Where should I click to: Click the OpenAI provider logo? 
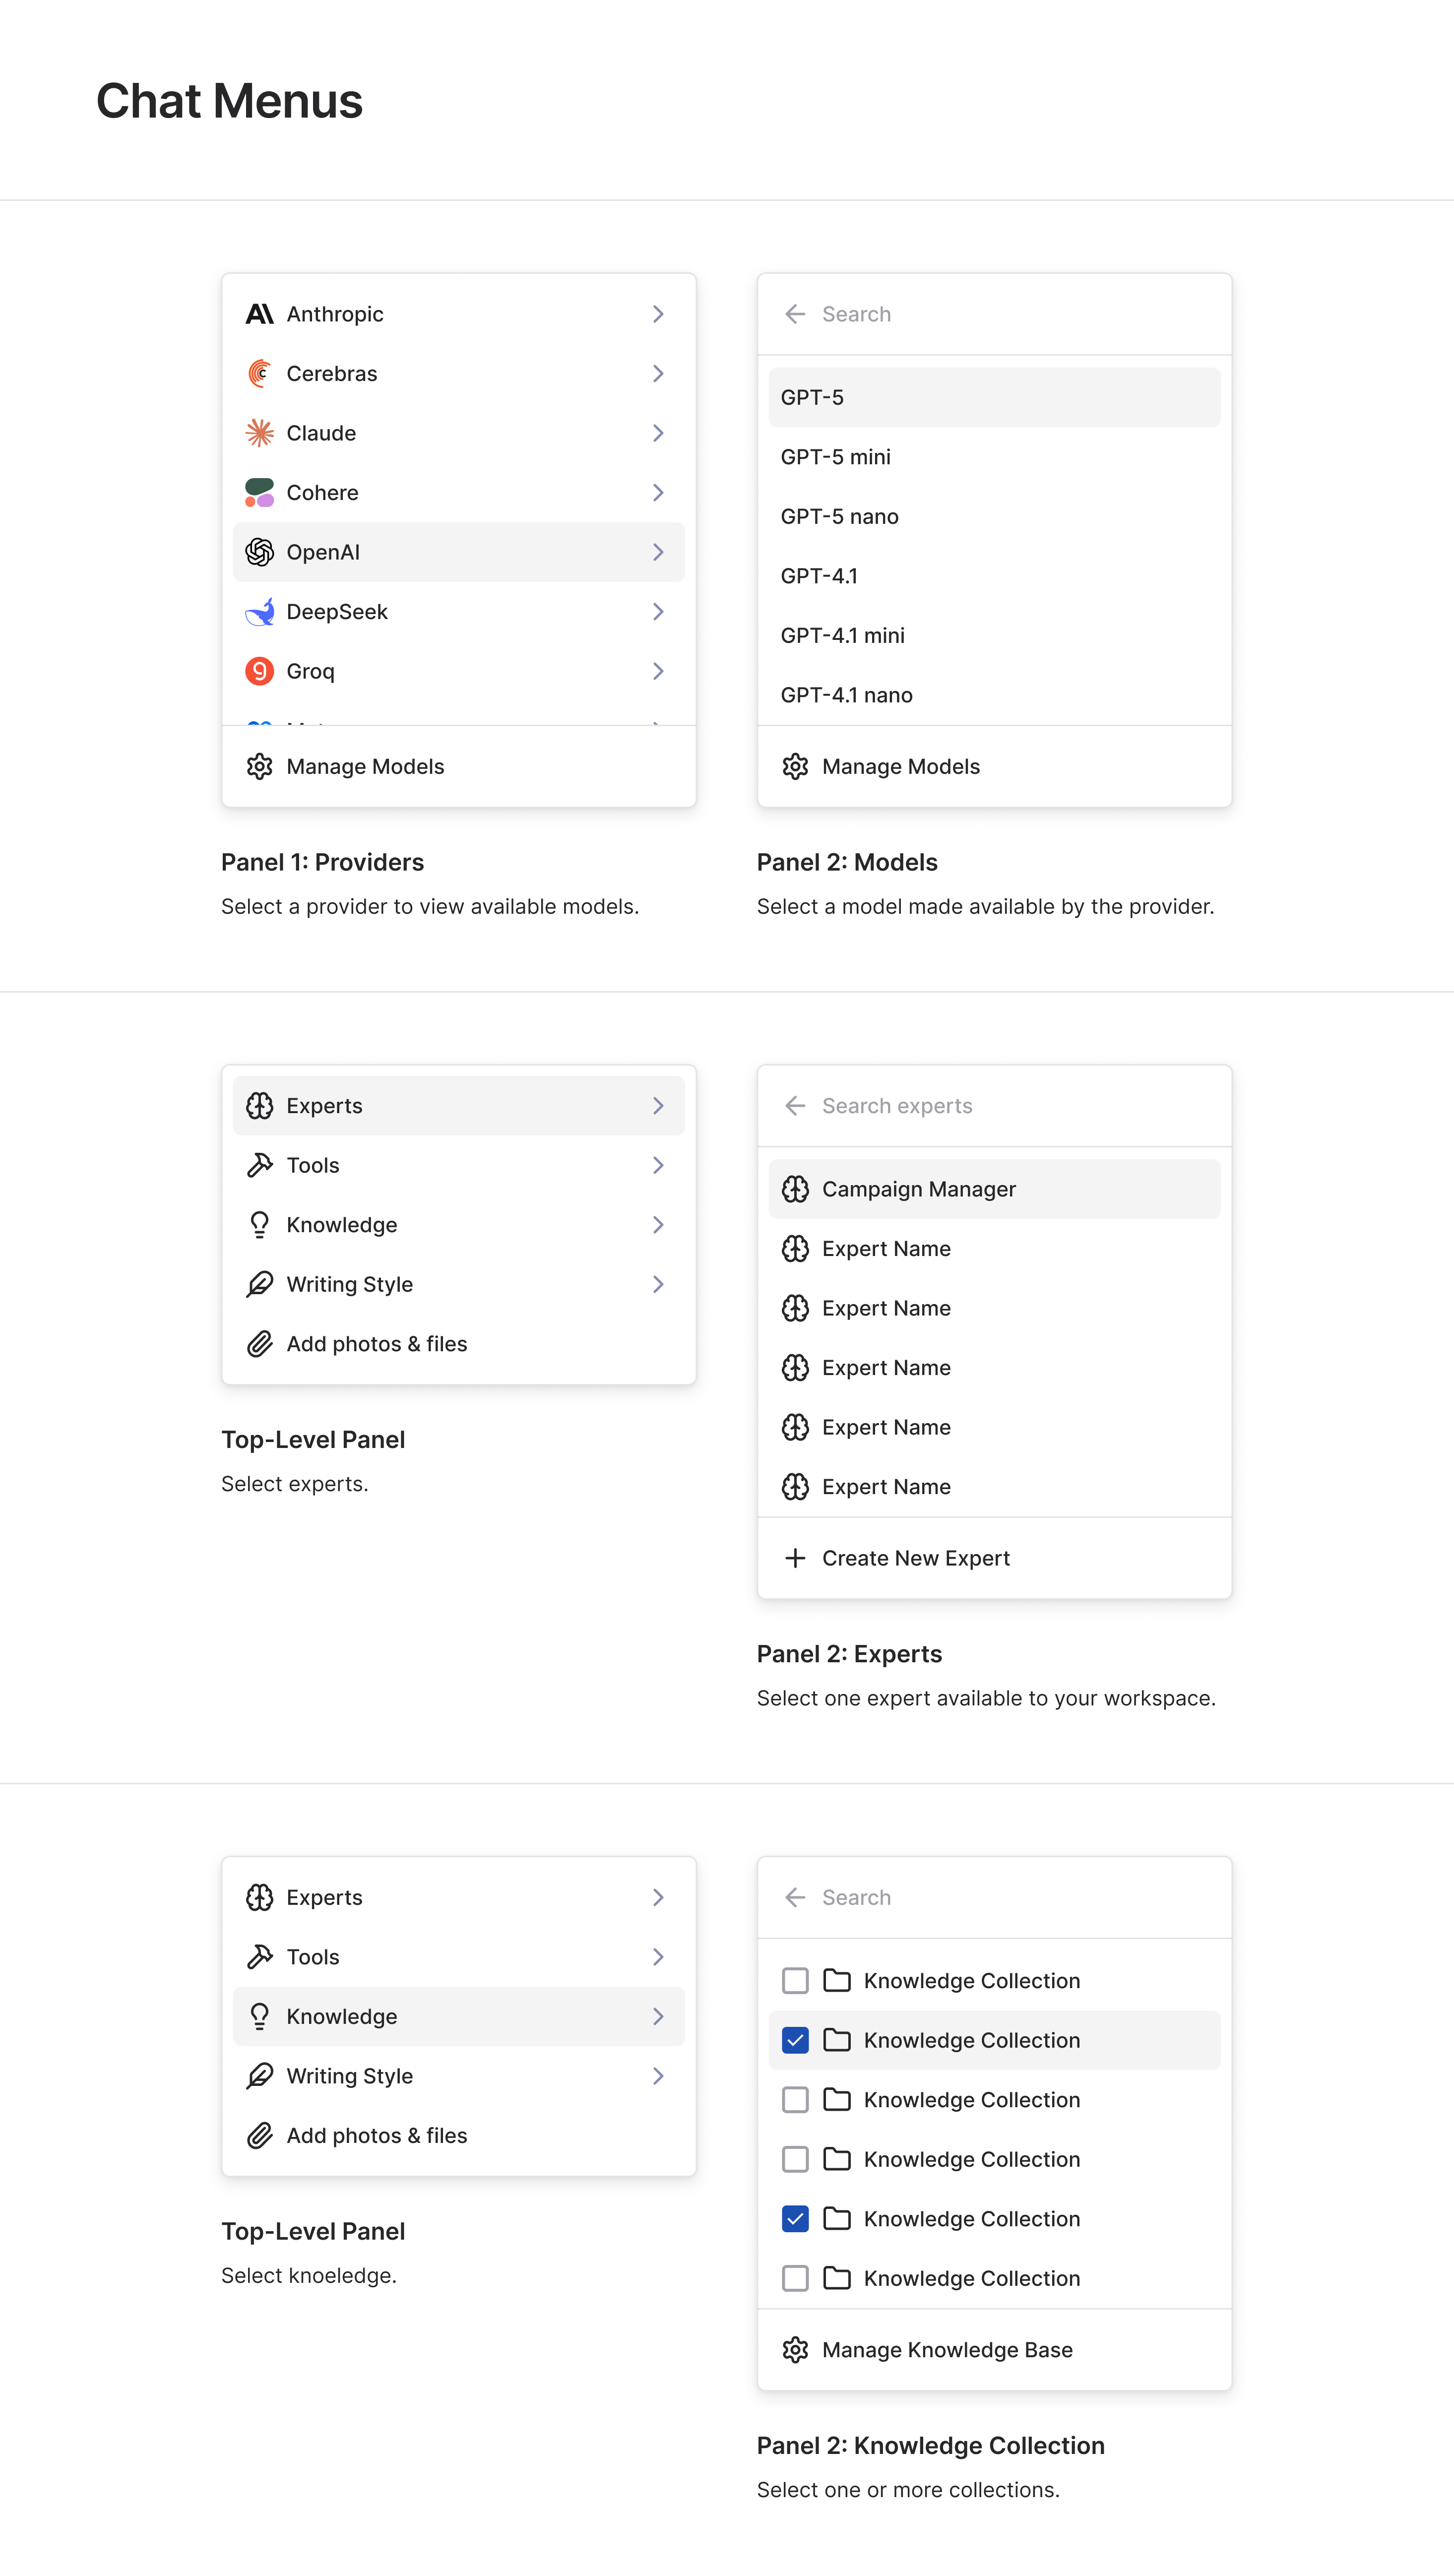(259, 551)
